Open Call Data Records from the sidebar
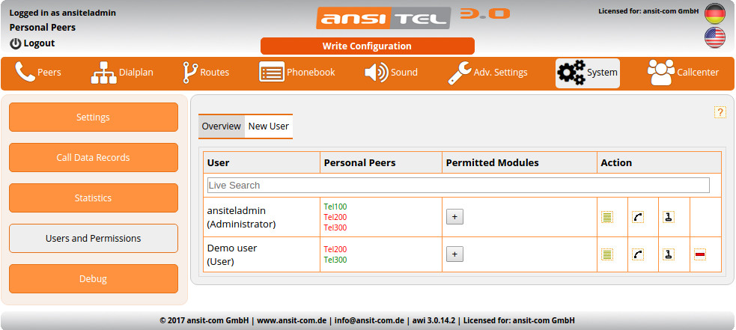Screen dimensions: 736x330 (93, 158)
